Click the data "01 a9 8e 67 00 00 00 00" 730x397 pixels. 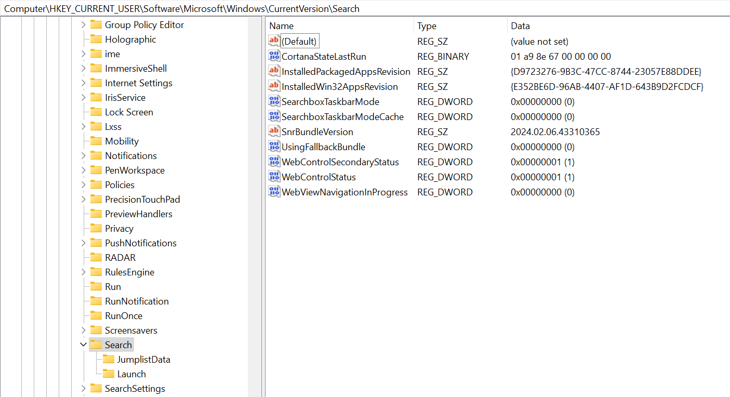(561, 56)
